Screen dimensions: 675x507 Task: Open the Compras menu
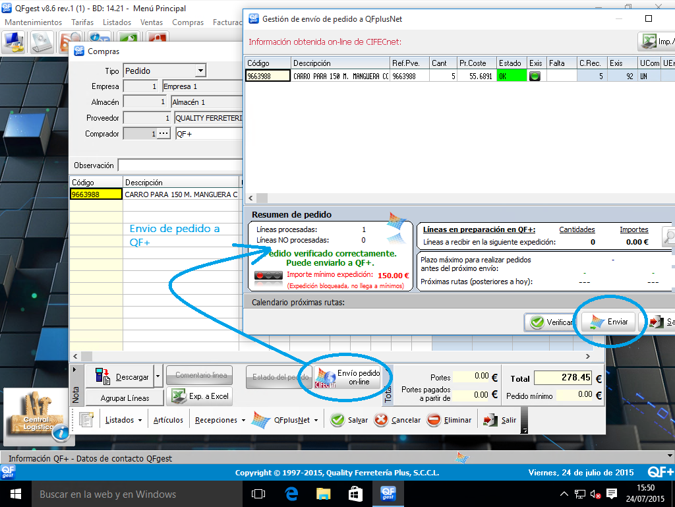188,22
